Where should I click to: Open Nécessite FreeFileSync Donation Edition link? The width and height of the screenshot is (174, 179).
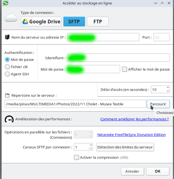point(131,135)
